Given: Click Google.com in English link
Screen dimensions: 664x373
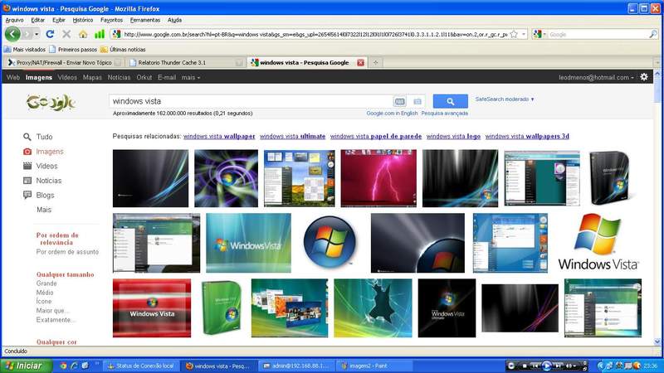Looking at the screenshot, I should (x=392, y=114).
